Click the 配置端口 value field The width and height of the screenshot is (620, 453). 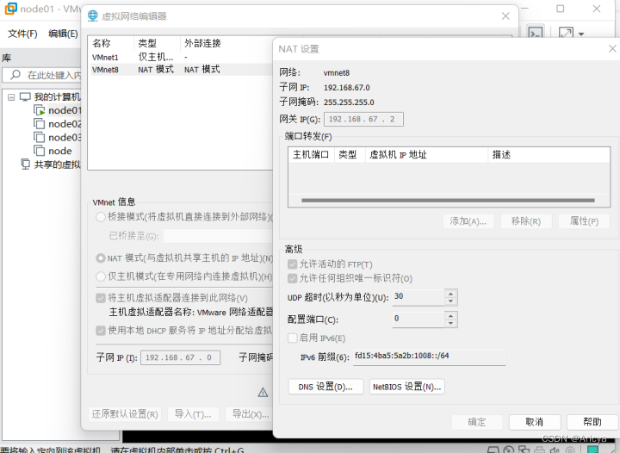pos(418,320)
